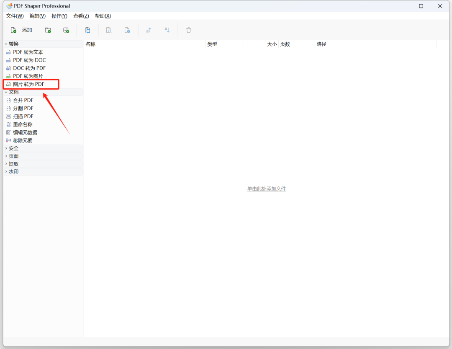Click the icon beside PDF 转为图片
The width and height of the screenshot is (452, 349).
click(8, 77)
